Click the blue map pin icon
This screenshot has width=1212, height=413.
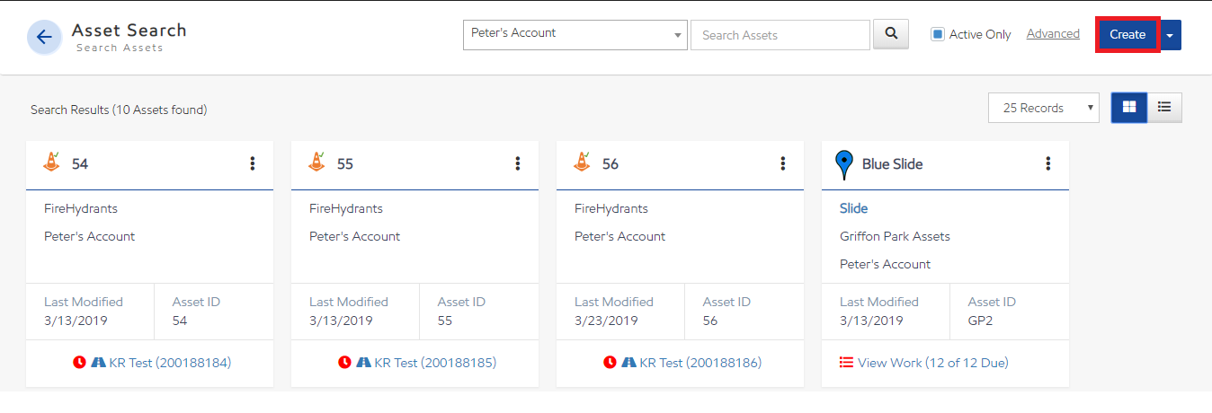[843, 164]
